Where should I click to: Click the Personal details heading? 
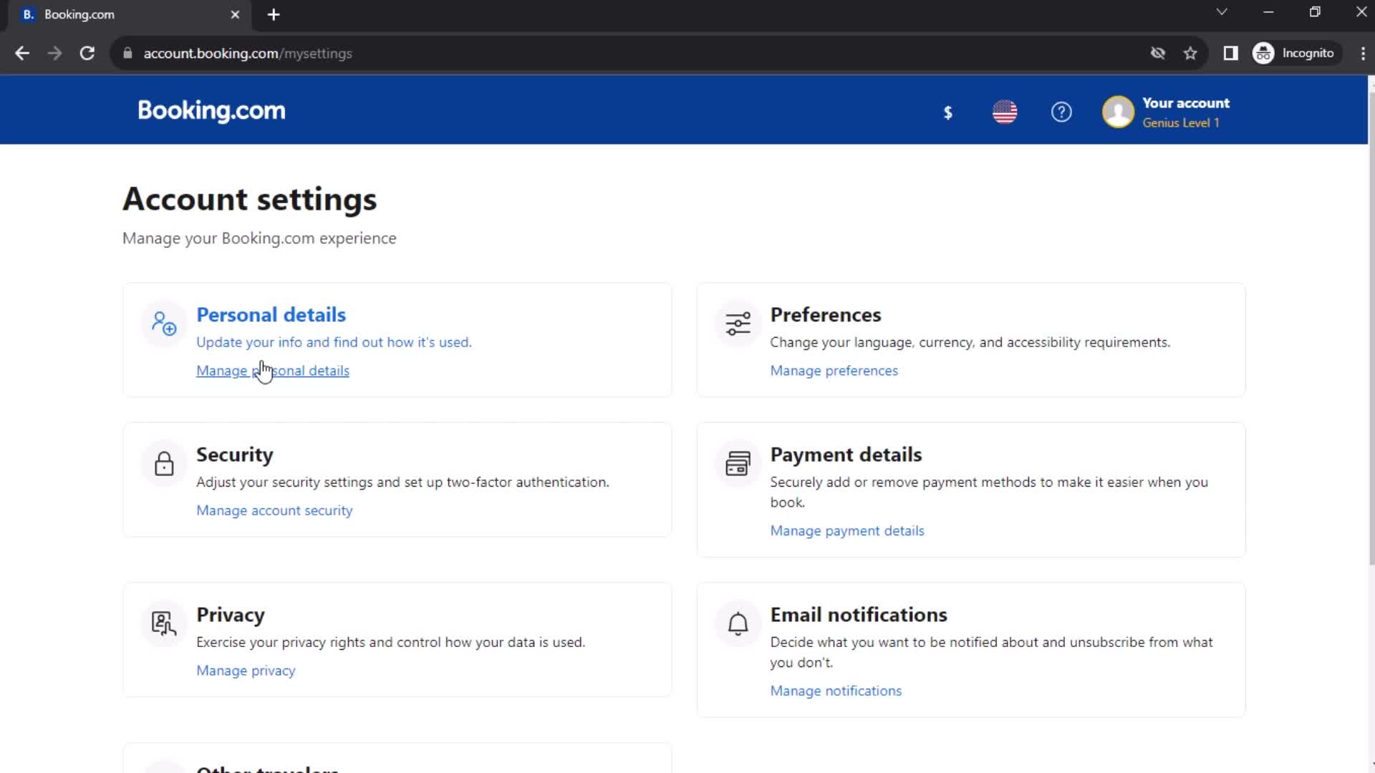click(x=271, y=315)
